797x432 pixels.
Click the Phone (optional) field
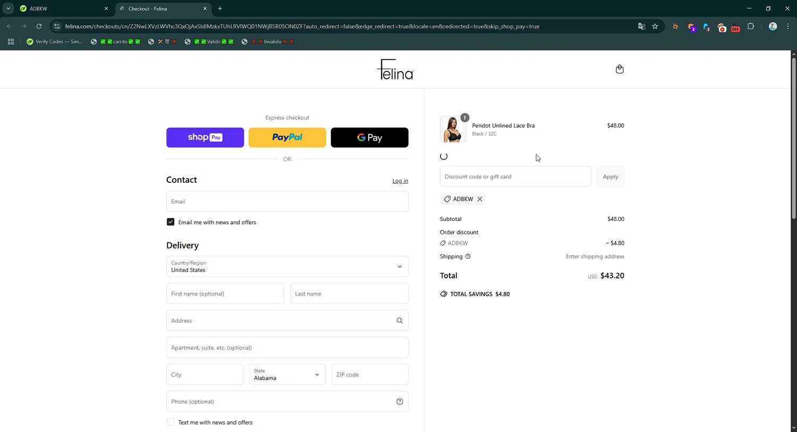[x=287, y=402]
